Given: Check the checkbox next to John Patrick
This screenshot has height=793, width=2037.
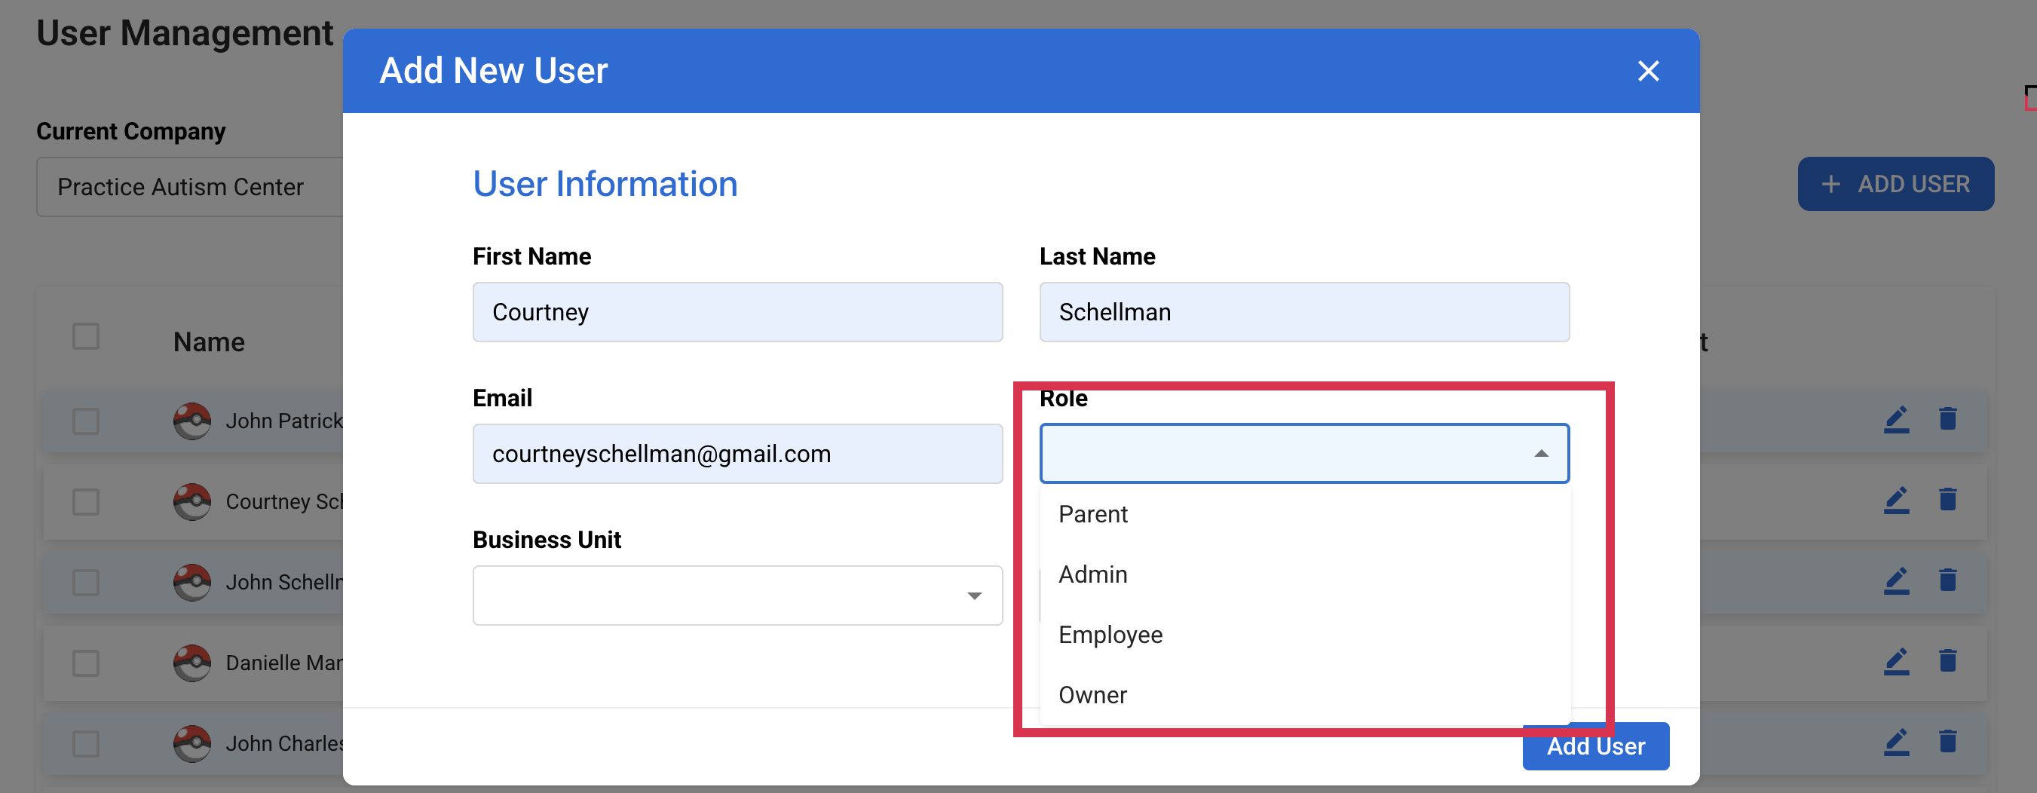Looking at the screenshot, I should [84, 421].
